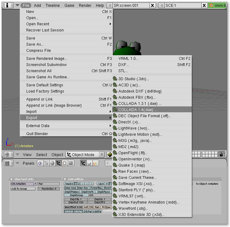Open the Info window type selector icon
This screenshot has width=230, height=227.
[x=9, y=6]
